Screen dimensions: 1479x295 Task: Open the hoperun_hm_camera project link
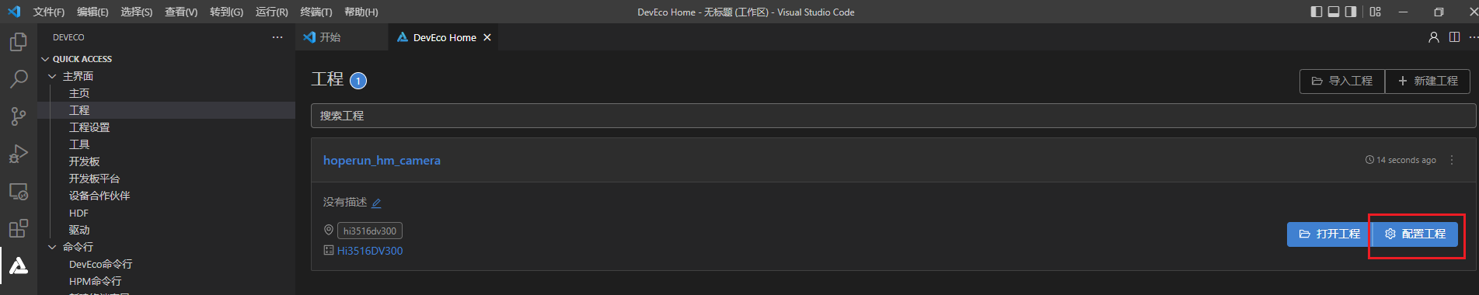(382, 160)
